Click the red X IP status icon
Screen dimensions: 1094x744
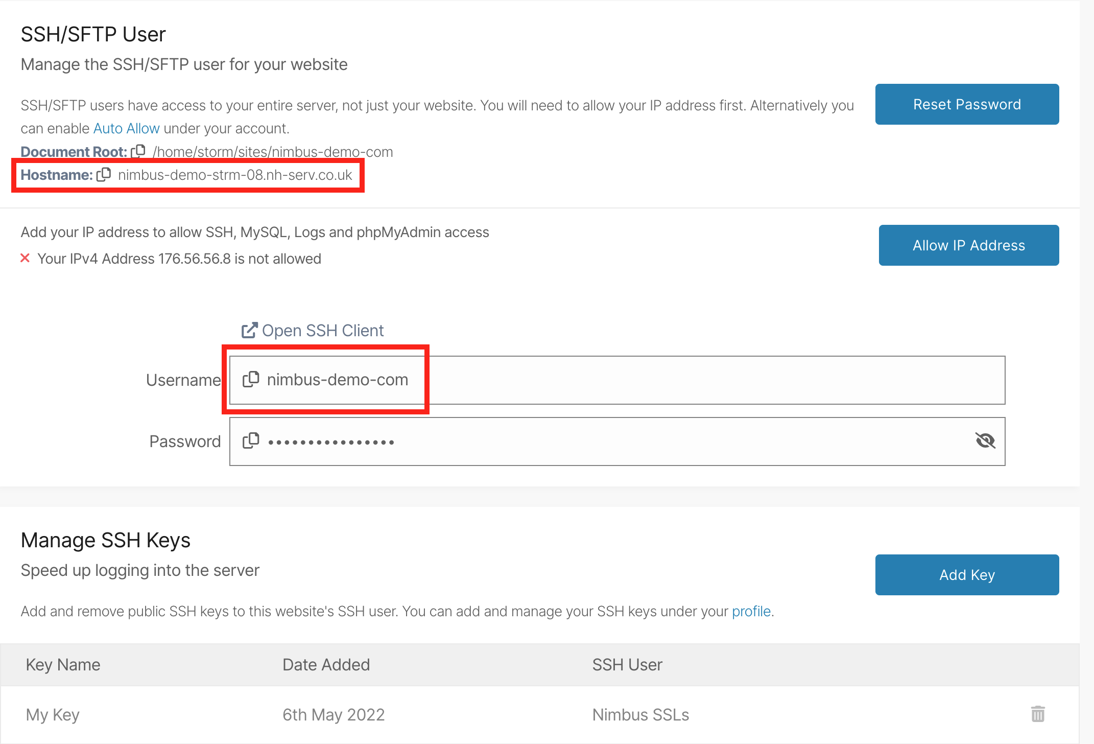(x=25, y=259)
